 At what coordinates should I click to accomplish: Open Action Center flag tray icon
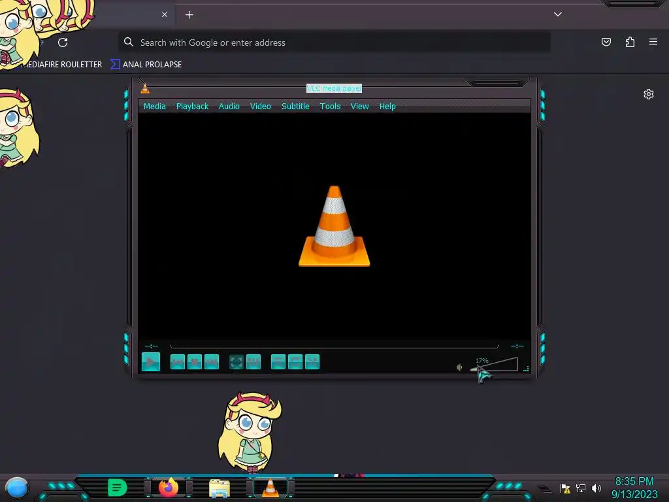pyautogui.click(x=565, y=488)
